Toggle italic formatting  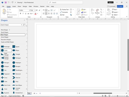point(23,13)
